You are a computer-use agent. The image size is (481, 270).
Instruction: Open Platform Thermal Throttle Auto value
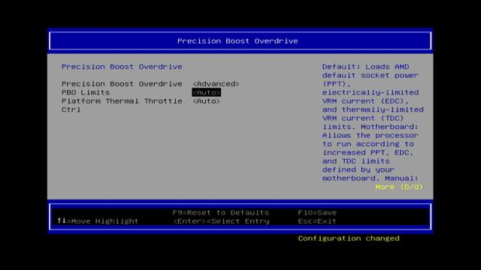pyautogui.click(x=206, y=101)
